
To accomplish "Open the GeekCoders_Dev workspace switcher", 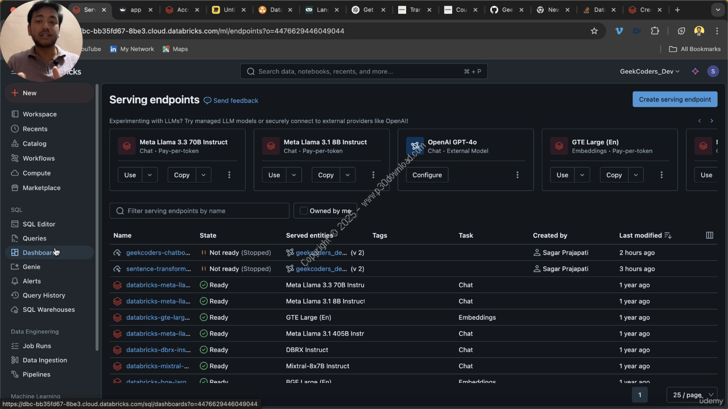I will click(x=650, y=72).
